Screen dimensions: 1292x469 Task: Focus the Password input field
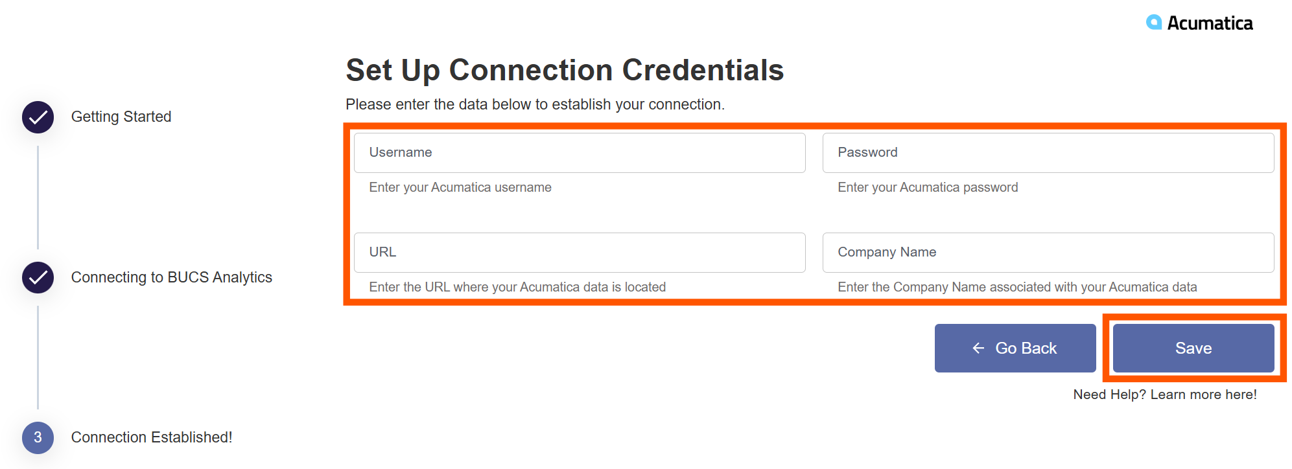[x=1048, y=153]
